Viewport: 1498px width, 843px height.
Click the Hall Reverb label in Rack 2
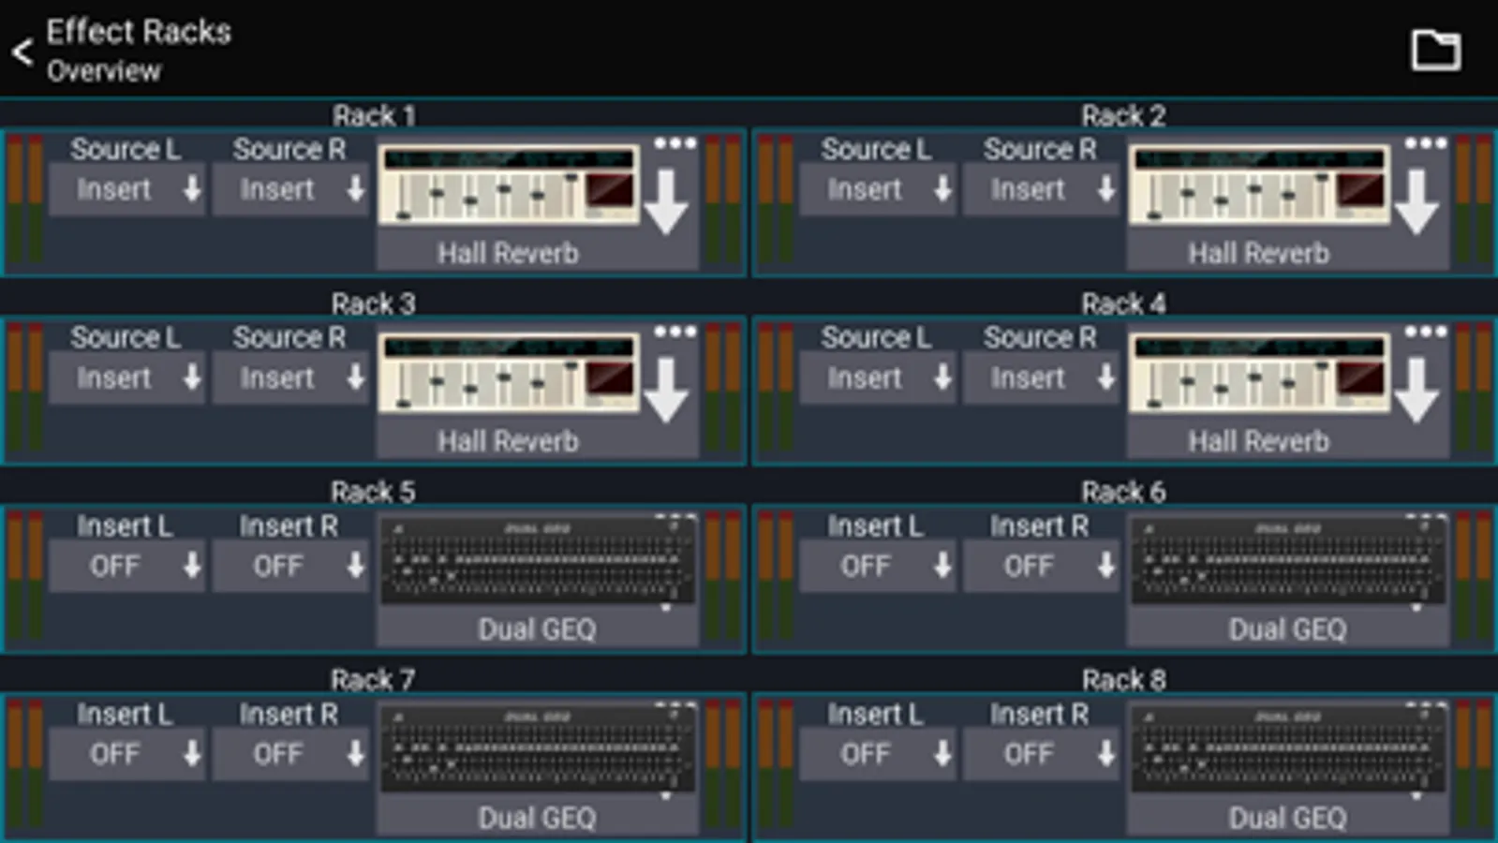tap(1259, 253)
